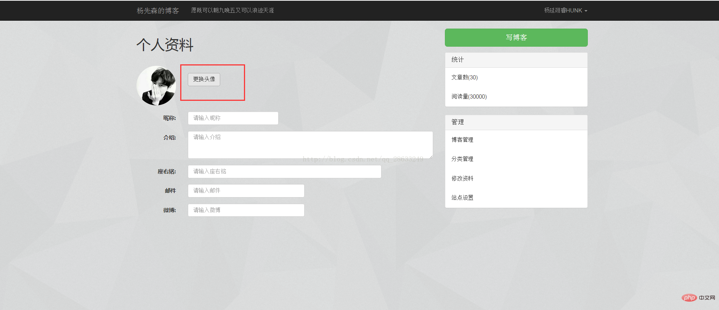The image size is (719, 310).
Task: Focus the 微博 input field
Action: point(246,210)
